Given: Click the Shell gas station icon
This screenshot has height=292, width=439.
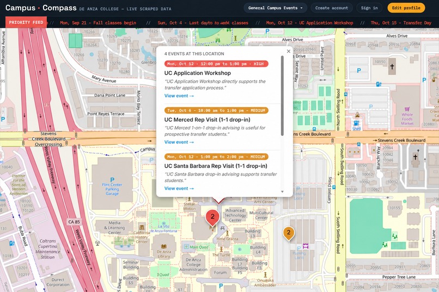Looking at the screenshot, I should [x=356, y=123].
